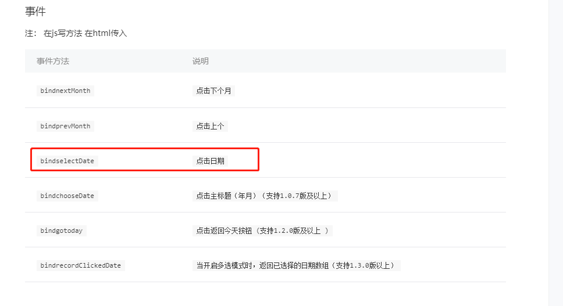Click the bindgotoday code label
Screen dimensions: 563x306
[x=62, y=231]
